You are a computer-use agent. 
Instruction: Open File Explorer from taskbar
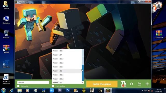tap(19, 90)
